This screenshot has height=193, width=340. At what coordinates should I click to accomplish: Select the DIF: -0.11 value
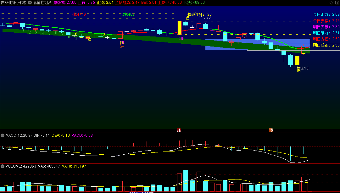tap(42, 135)
